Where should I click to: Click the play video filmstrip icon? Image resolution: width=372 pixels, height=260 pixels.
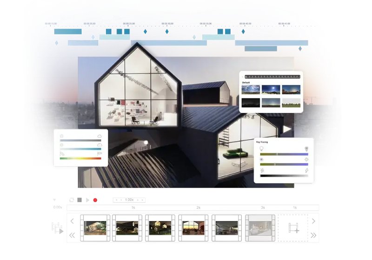(x=57, y=228)
